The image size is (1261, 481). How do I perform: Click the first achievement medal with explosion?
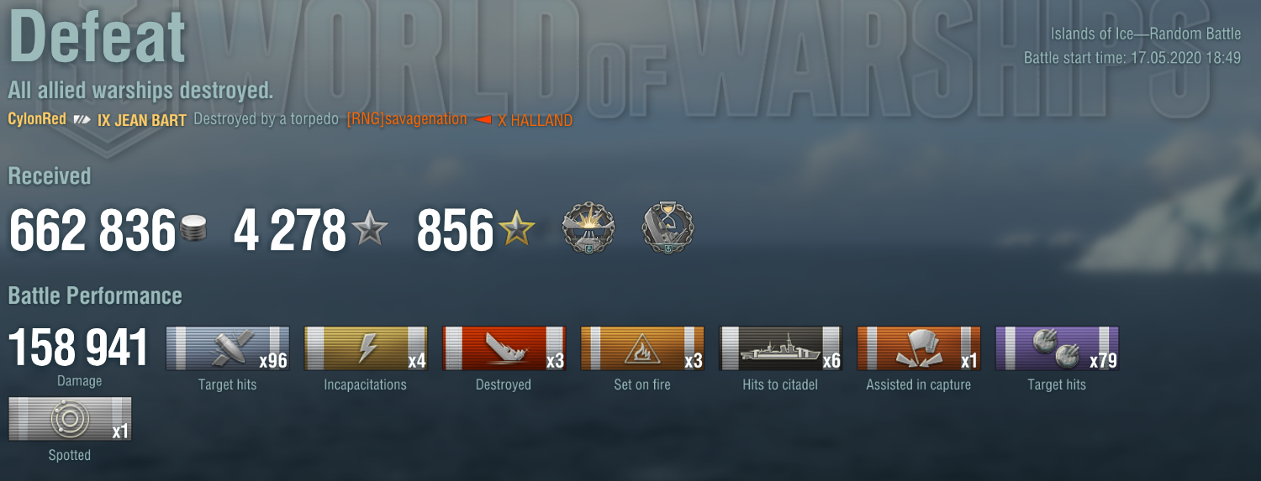pos(588,228)
